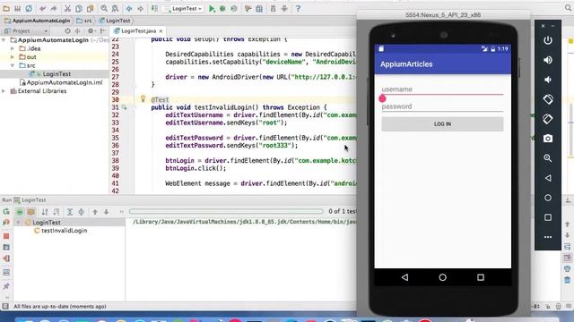Click the Replace icon next to Find
The width and height of the screenshot is (574, 322).
(x=115, y=8)
